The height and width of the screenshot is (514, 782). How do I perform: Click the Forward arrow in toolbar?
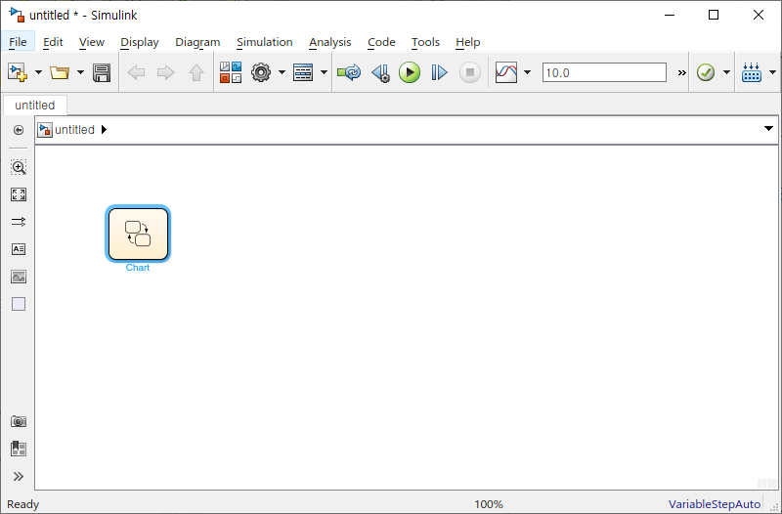point(165,72)
